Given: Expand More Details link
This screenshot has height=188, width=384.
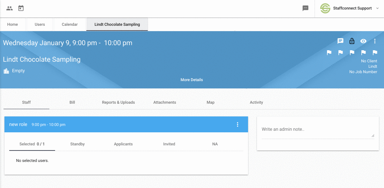Looking at the screenshot, I should coord(192,80).
